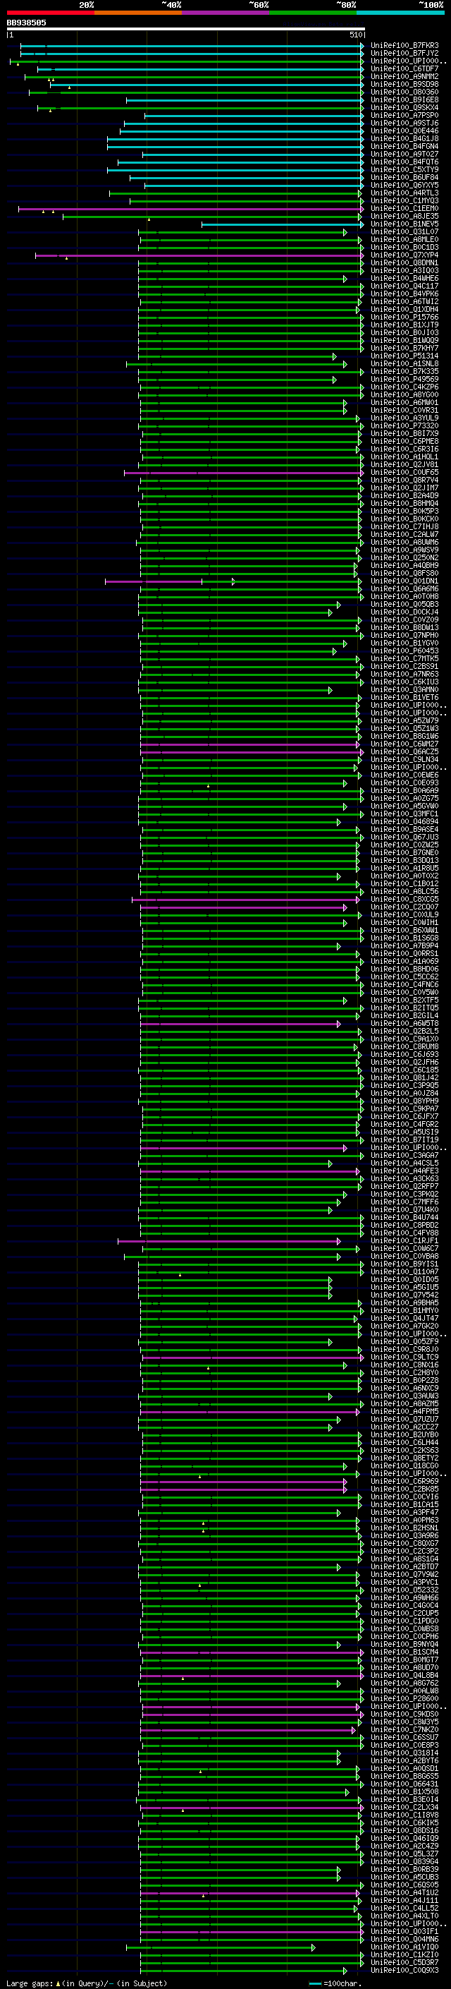
Task: Click label UniRef100_A9STJ6
Action: [404, 123]
